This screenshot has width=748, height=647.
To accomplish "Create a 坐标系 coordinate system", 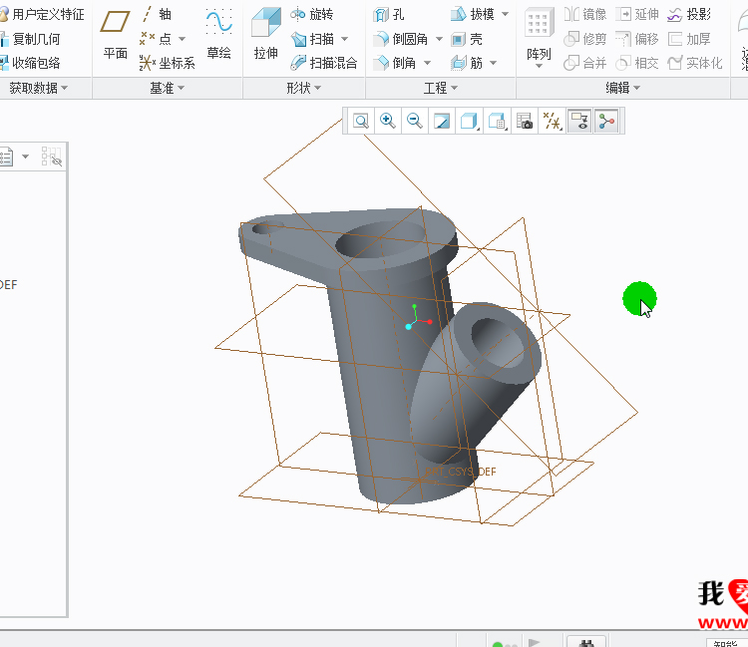I will (167, 63).
